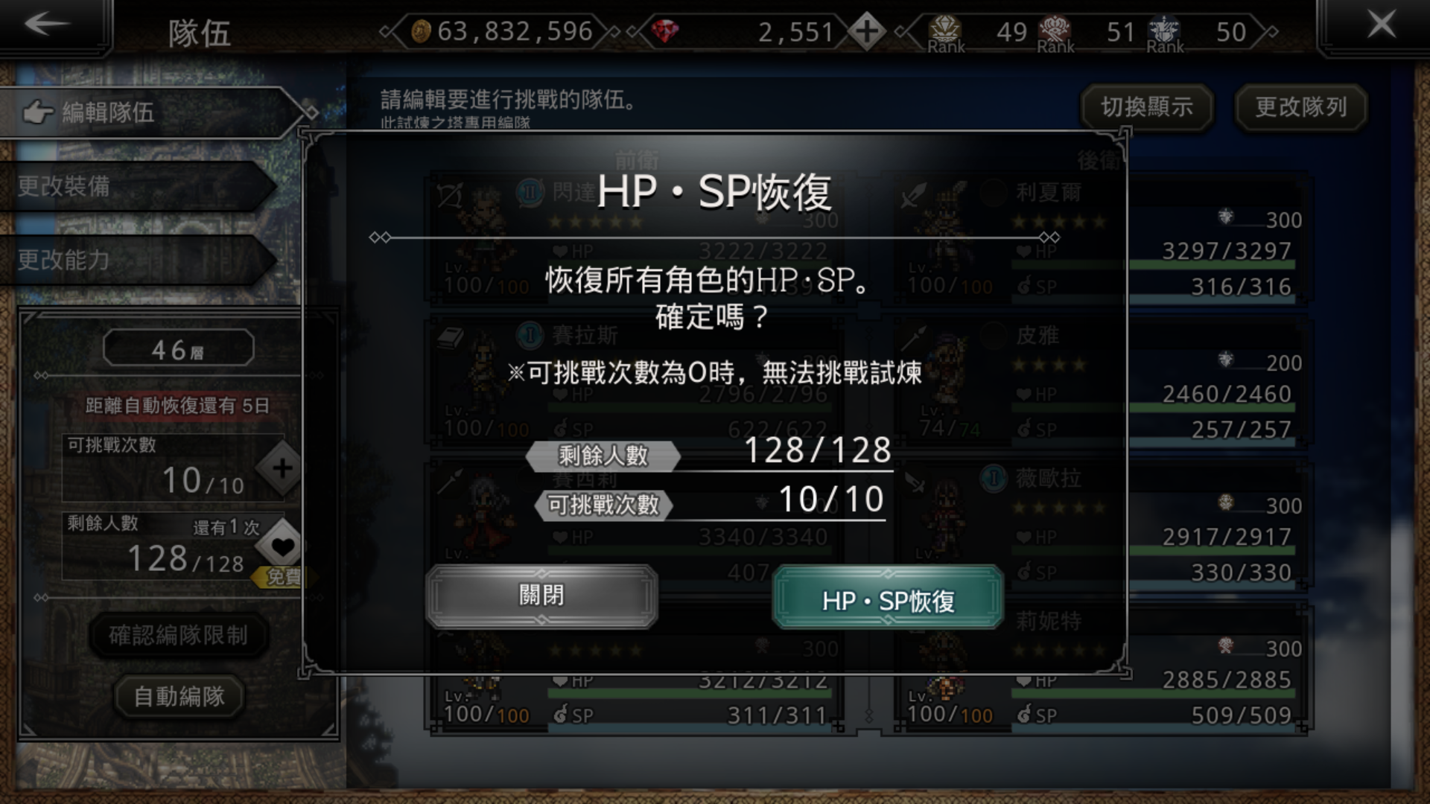Click the Rank 51 crest icon

(x=1055, y=33)
